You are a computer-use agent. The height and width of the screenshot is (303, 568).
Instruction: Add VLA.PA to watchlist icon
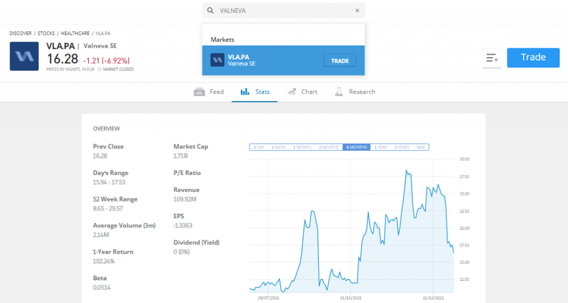click(x=492, y=58)
